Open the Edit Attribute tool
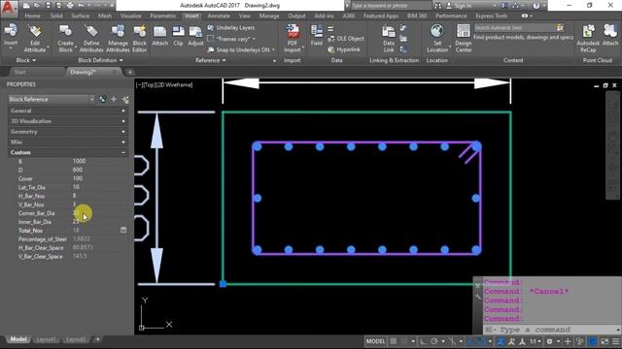622x349 pixels. pyautogui.click(x=35, y=38)
